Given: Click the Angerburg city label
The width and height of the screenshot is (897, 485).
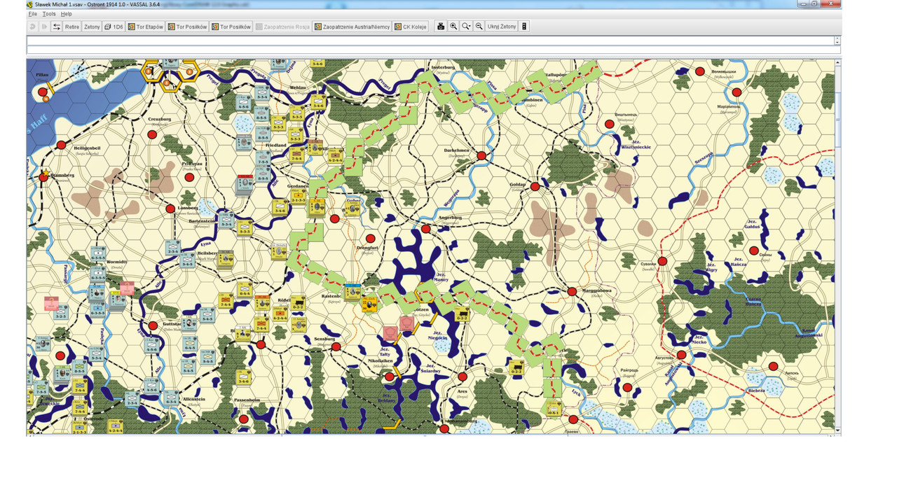Looking at the screenshot, I should point(450,218).
